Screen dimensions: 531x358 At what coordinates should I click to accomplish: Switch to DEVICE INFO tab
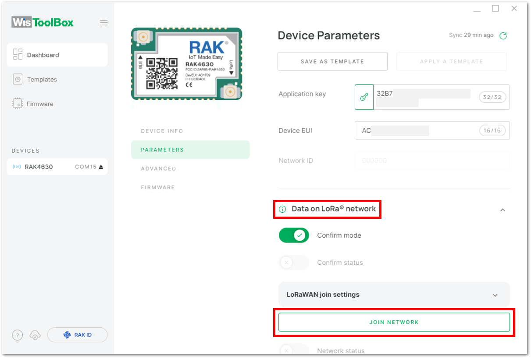[x=162, y=131]
